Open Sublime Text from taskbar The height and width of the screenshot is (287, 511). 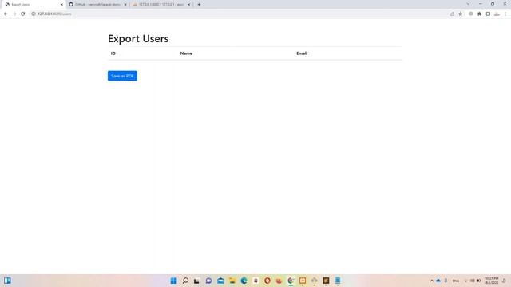tap(326, 281)
